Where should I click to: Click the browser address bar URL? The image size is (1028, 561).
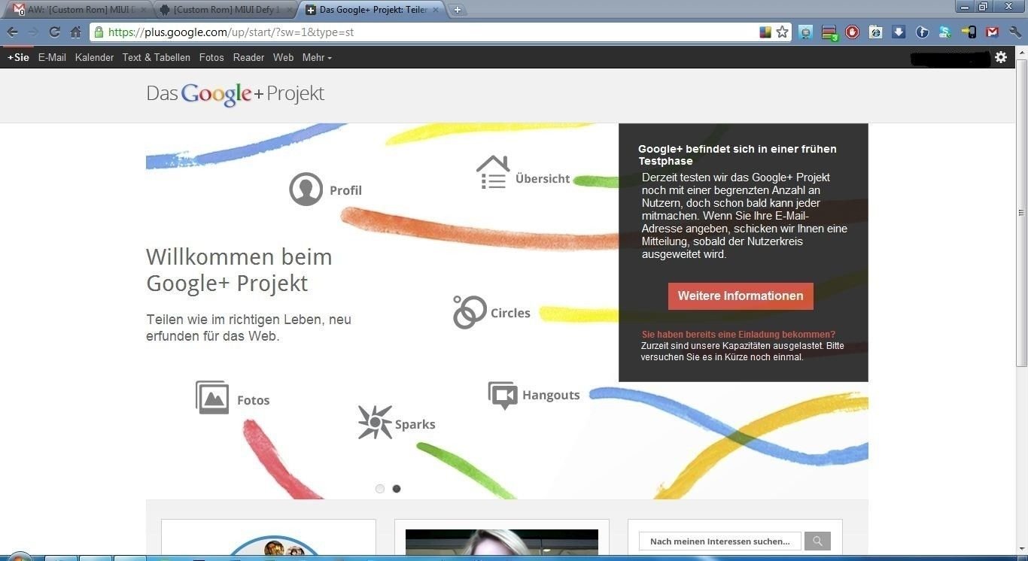(x=231, y=32)
